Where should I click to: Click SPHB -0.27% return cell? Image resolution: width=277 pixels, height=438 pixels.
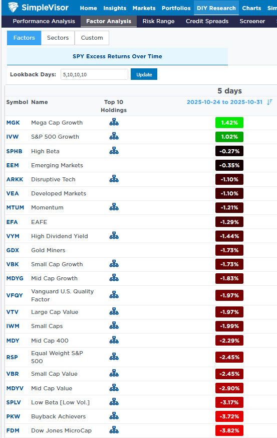(x=229, y=151)
